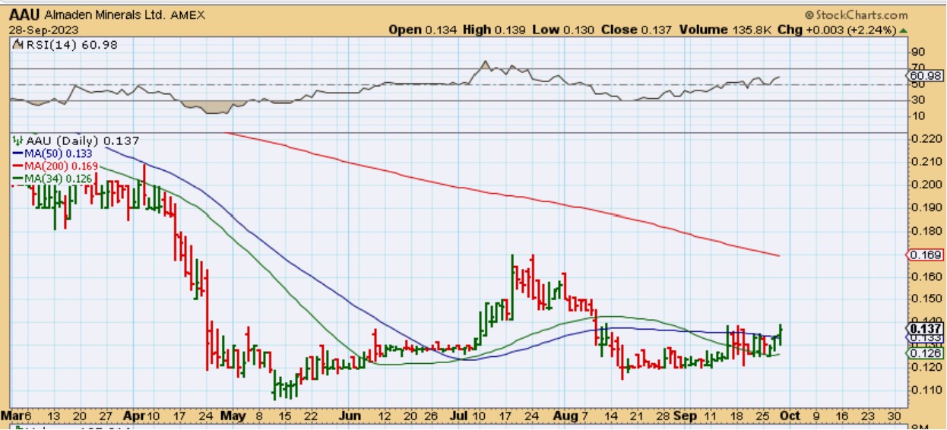Click the 0.137 last price axis tag
947x430 pixels.
click(x=926, y=328)
